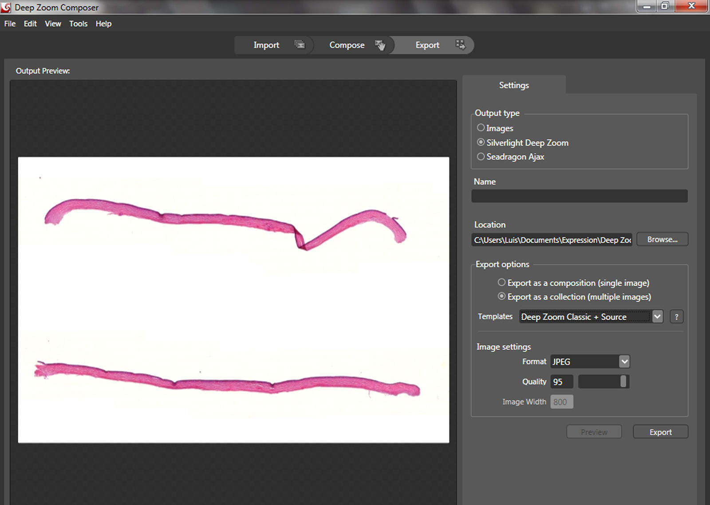Open the File menu
This screenshot has height=505, width=710.
point(10,24)
